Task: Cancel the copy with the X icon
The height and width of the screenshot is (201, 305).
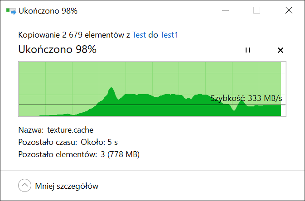Action: point(280,50)
